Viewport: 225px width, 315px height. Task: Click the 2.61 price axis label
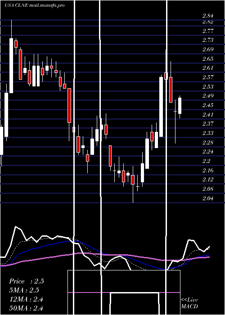208,68
